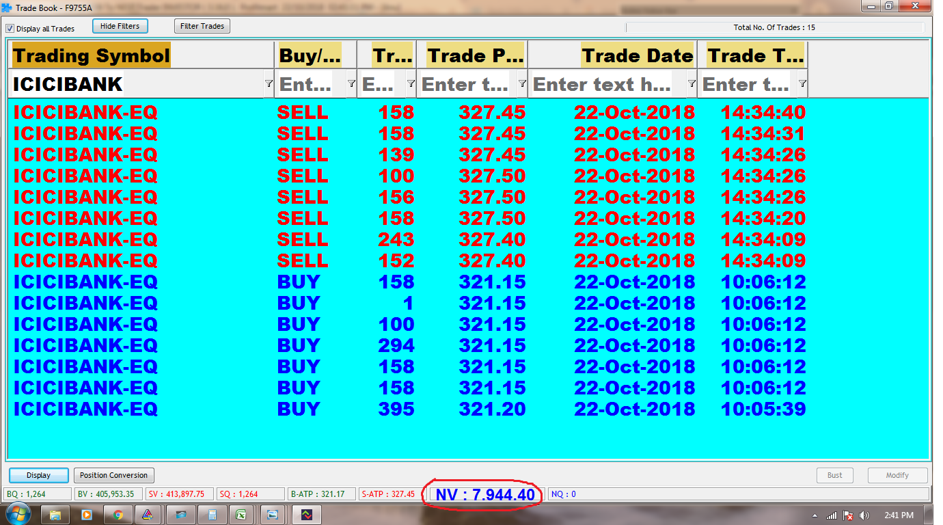This screenshot has width=943, height=525.
Task: Open the trading terminal taskbar icon
Action: point(307,514)
